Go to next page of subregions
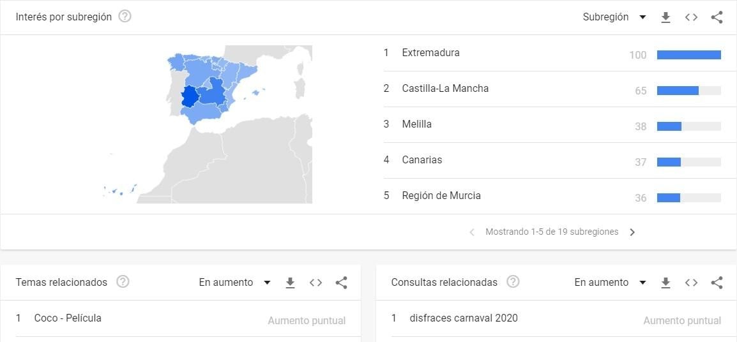Screen dimensions: 737x342 coord(632,232)
